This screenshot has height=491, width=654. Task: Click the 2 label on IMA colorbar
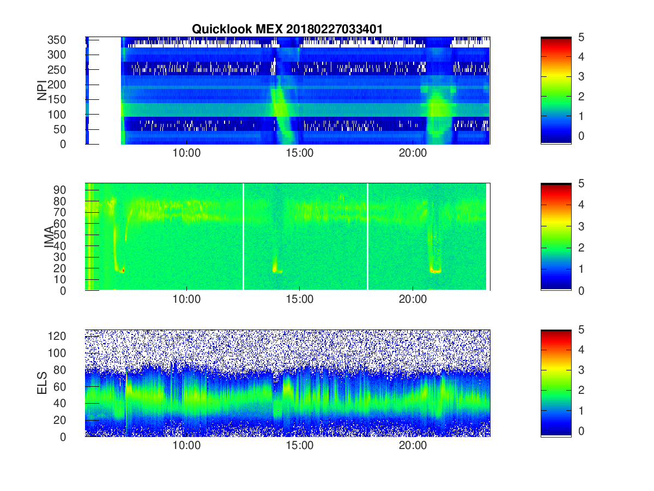[x=581, y=248]
